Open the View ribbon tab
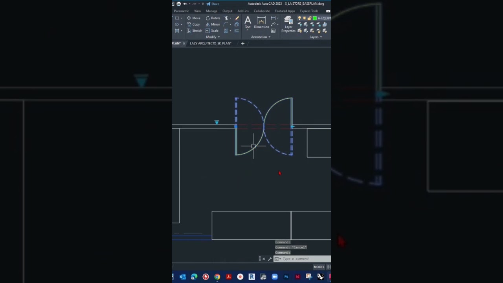503x283 pixels. (197, 11)
